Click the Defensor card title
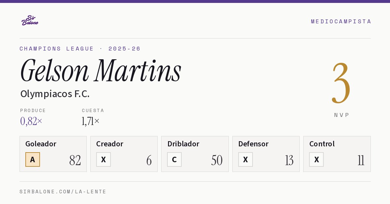This screenshot has height=204, width=390. [253, 144]
